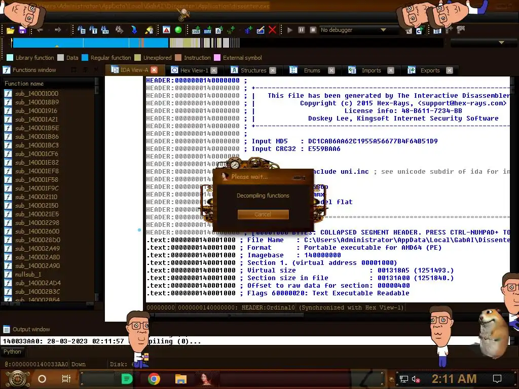The width and height of the screenshot is (519, 389).
Task: Click the Library function color swatch
Action: (10, 58)
